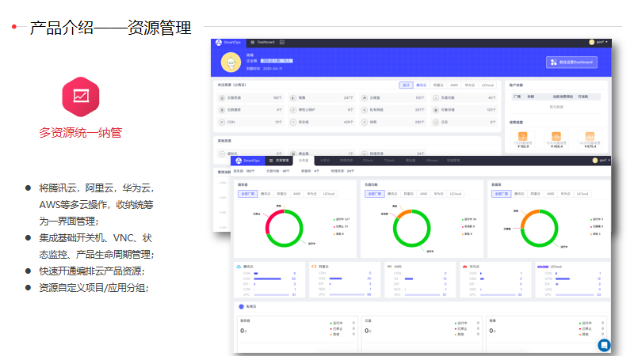Image resolution: width=634 pixels, height=356 pixels.
Task: Click the pink 多资源统一纳管 chart hexagon icon
Action: [x=81, y=97]
